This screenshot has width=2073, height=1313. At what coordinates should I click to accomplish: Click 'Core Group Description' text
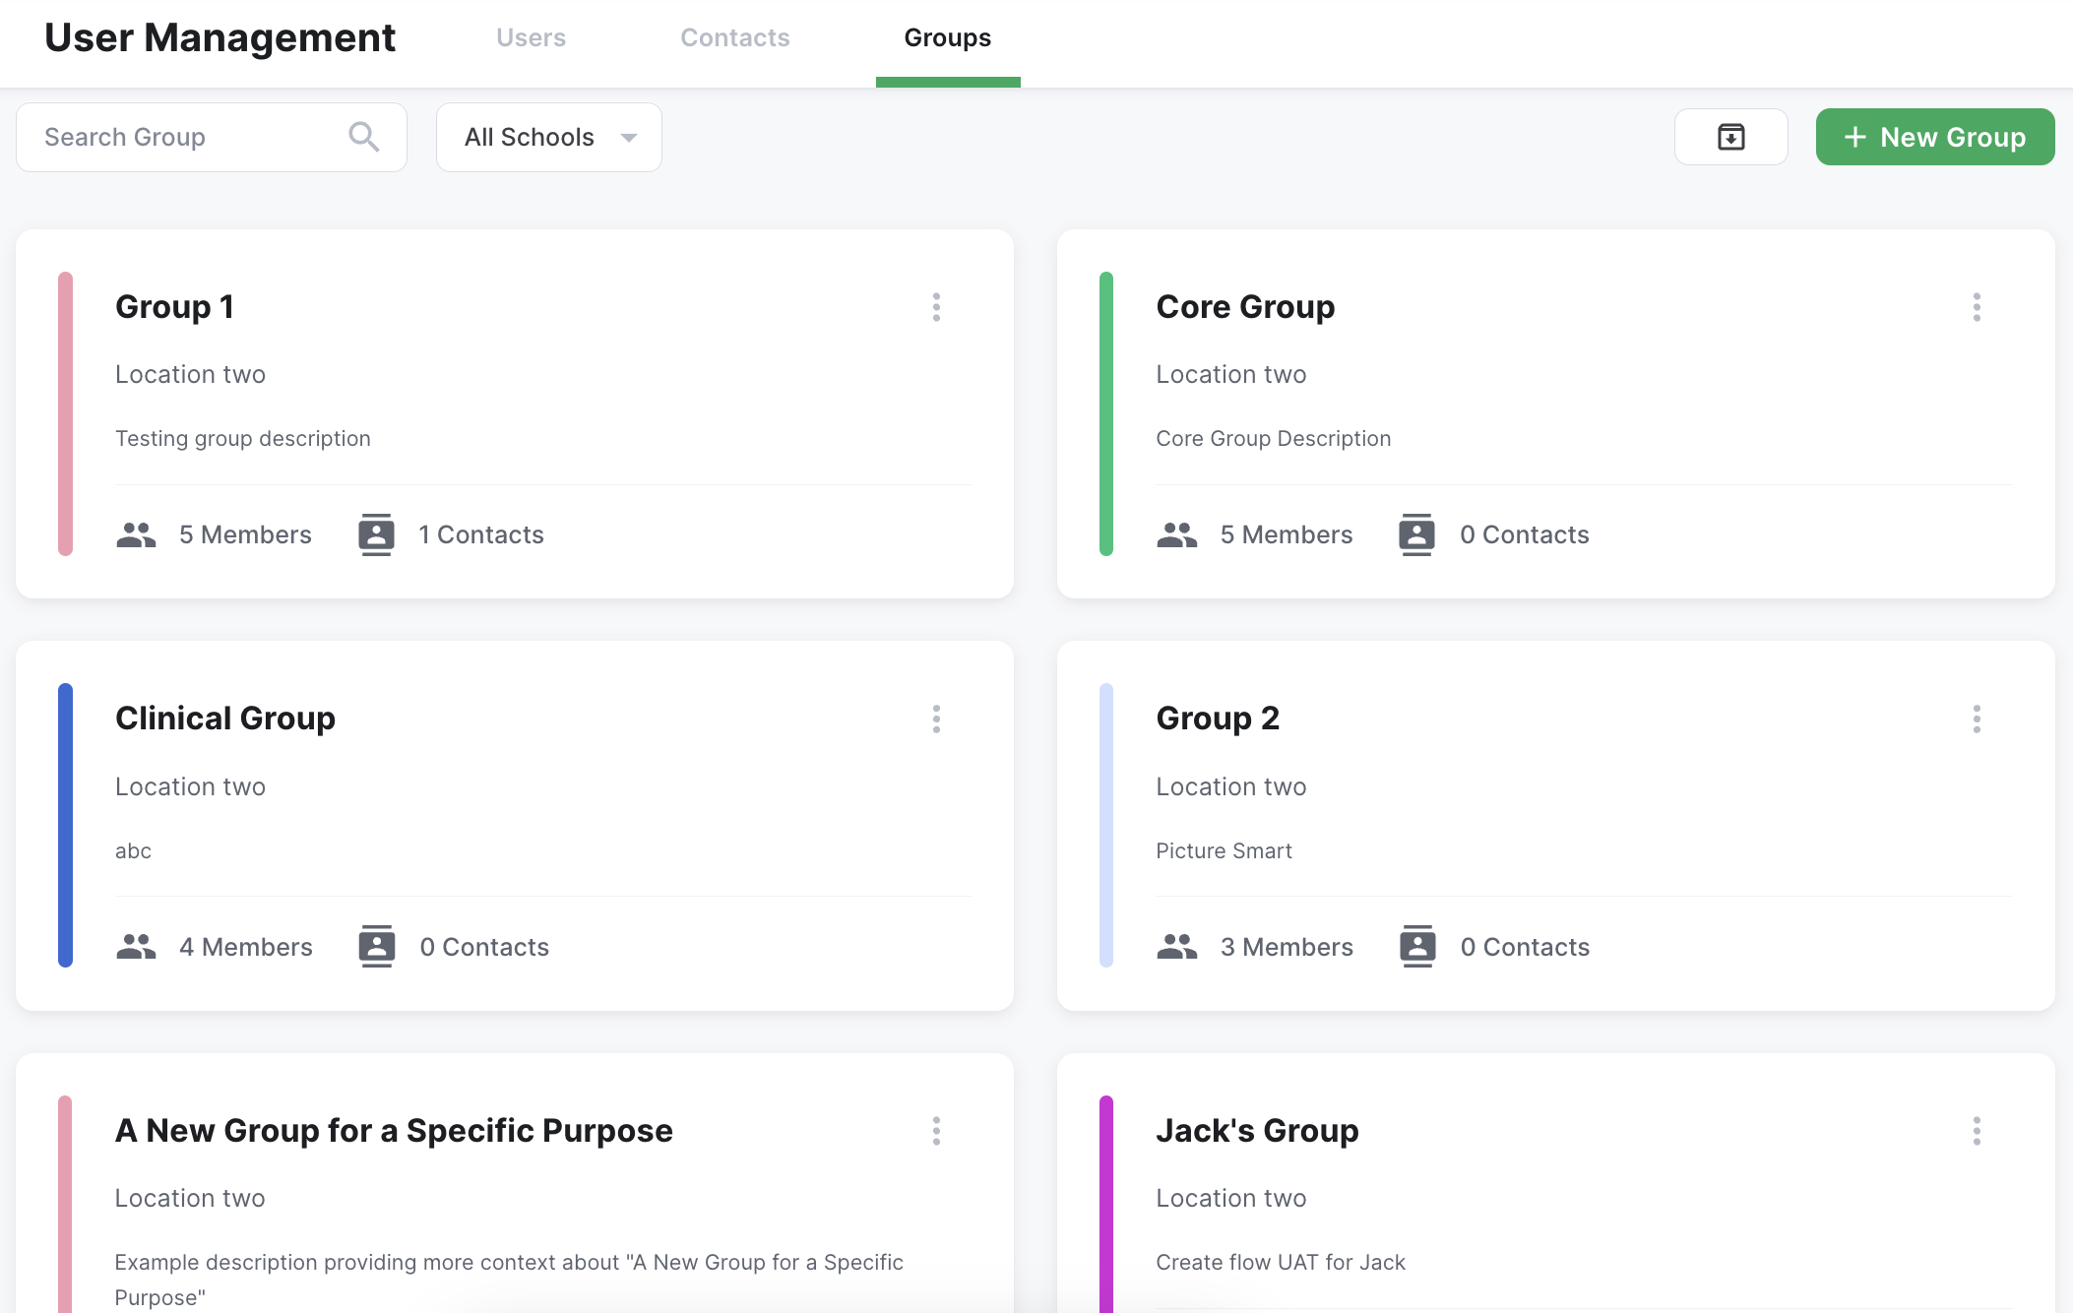click(1274, 439)
